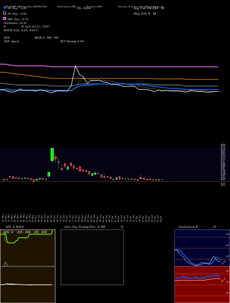The image size is (230, 303).
Task: Open the red RSI mini chart
Action: tap(202, 285)
